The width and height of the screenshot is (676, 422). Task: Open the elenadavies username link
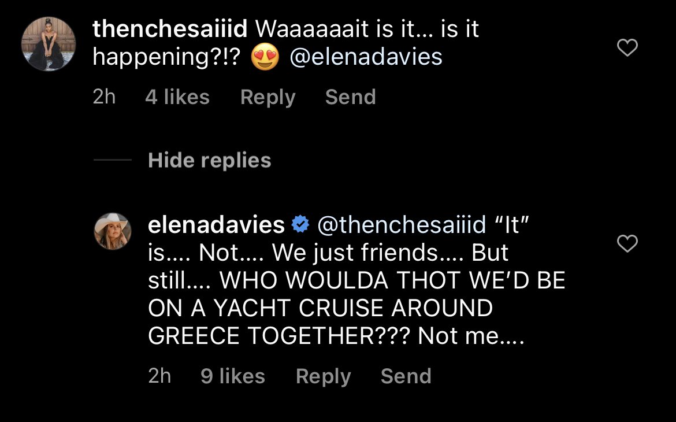(x=216, y=224)
